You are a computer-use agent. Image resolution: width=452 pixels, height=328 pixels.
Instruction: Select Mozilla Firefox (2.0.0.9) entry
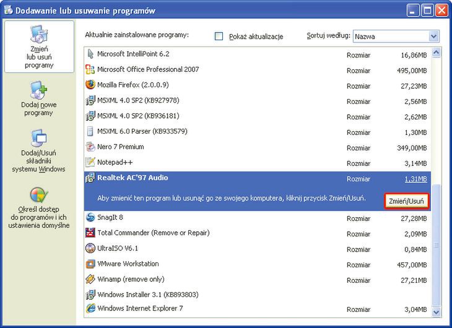tap(258, 85)
